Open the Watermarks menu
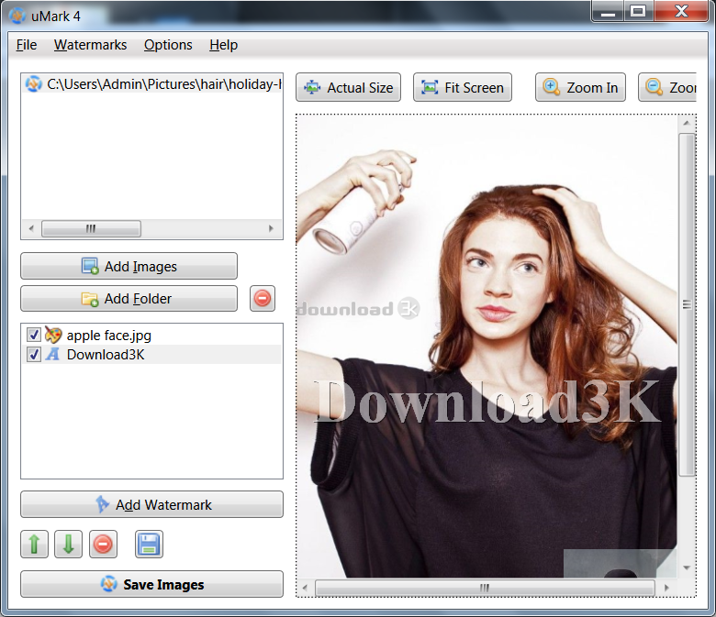 [x=90, y=45]
